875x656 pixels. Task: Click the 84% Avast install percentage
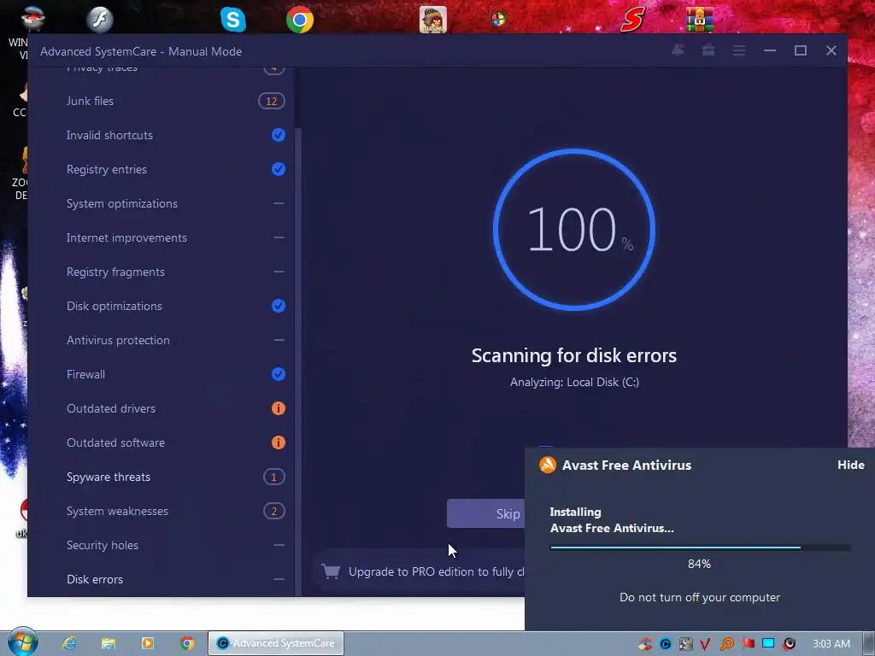point(699,564)
